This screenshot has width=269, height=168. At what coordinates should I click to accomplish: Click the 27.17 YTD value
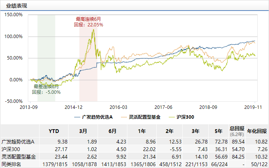point(61,149)
